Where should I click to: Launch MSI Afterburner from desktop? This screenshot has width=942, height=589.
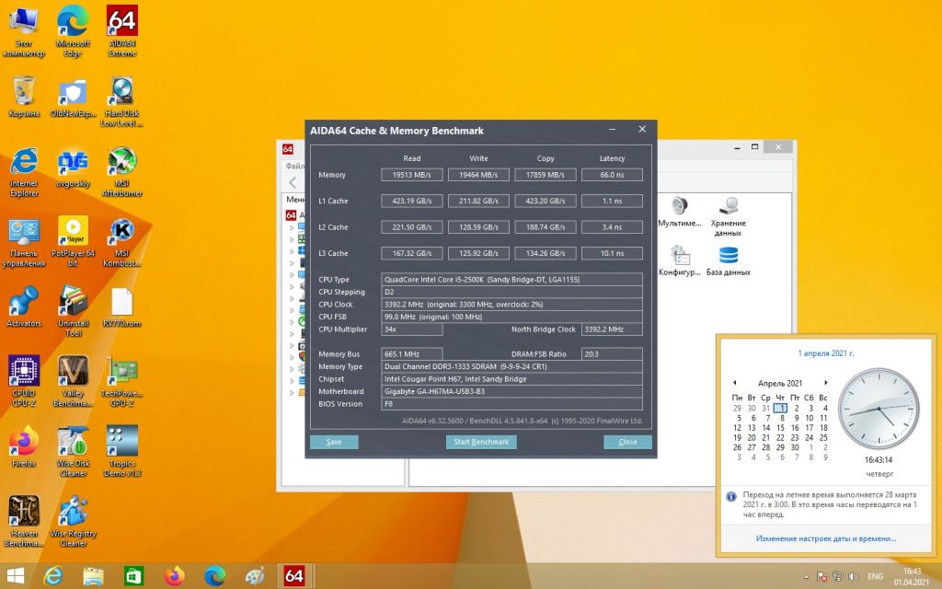click(x=122, y=172)
